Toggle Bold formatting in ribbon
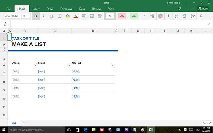Screen dimensions: 213x133 36,16
